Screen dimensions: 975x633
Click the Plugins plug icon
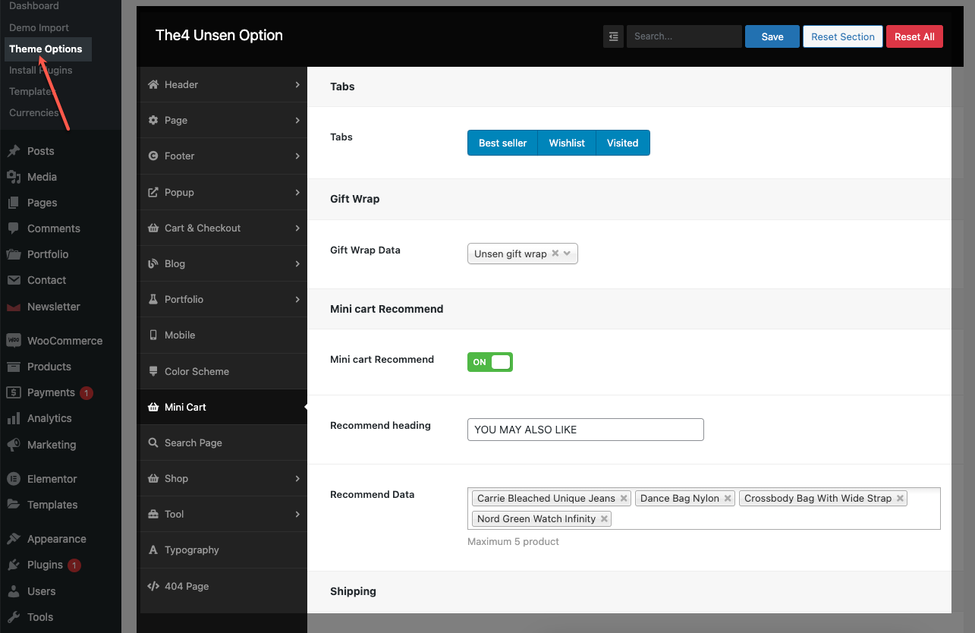[14, 565]
